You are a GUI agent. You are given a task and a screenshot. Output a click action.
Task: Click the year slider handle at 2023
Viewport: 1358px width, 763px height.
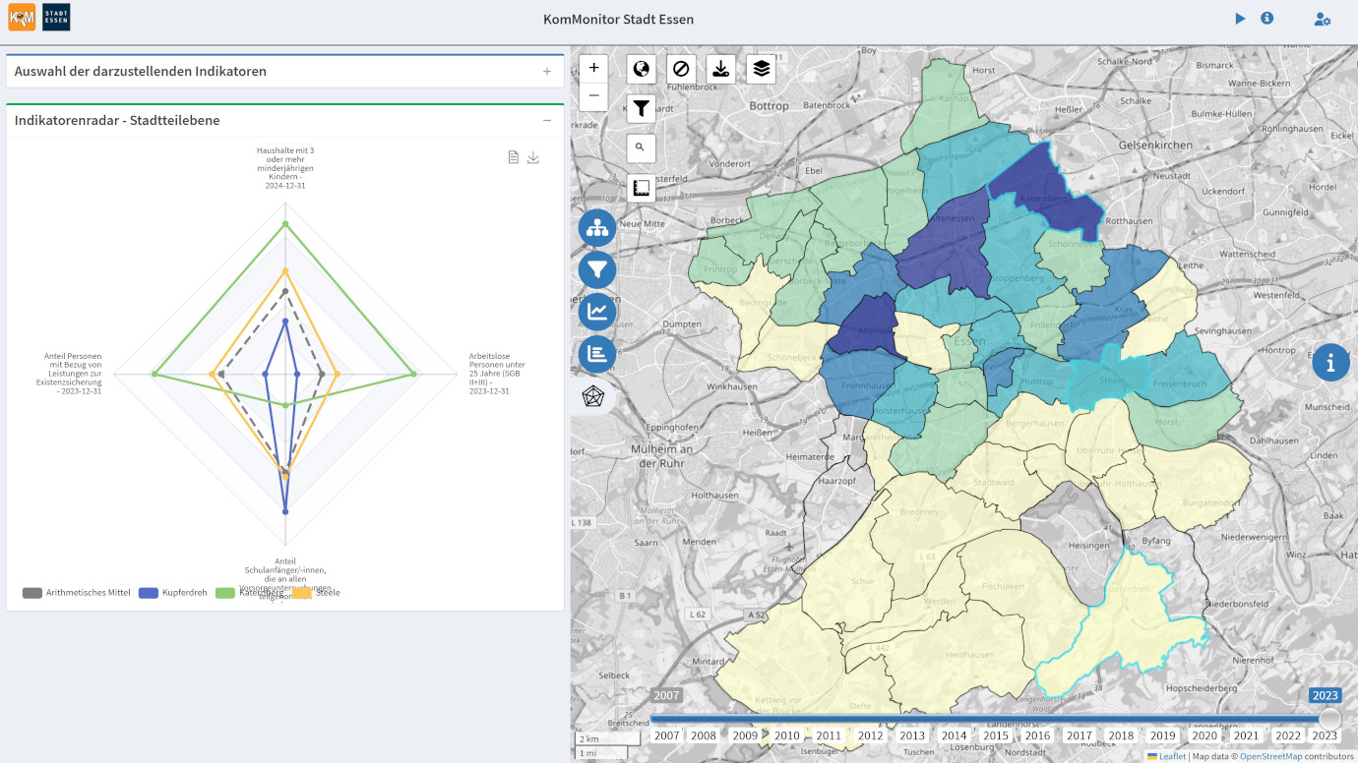pyautogui.click(x=1329, y=719)
